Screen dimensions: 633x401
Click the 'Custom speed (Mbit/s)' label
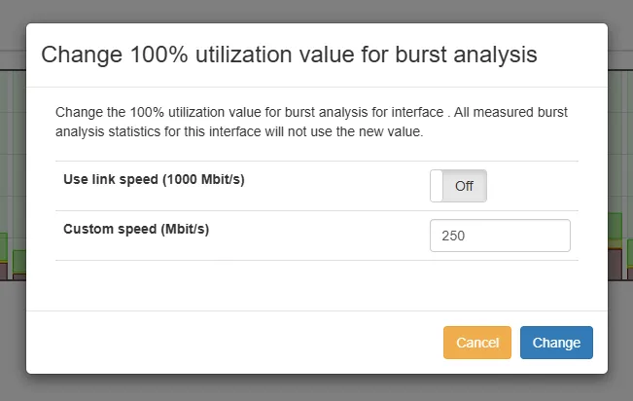tap(136, 230)
